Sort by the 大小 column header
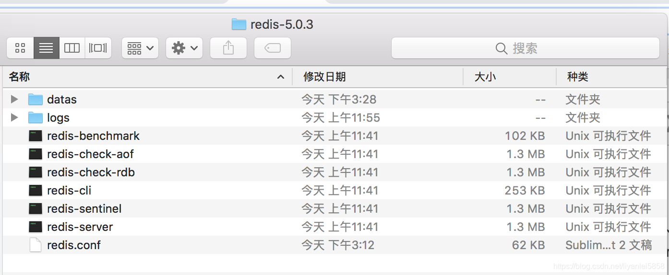The image size is (669, 275). [x=510, y=77]
